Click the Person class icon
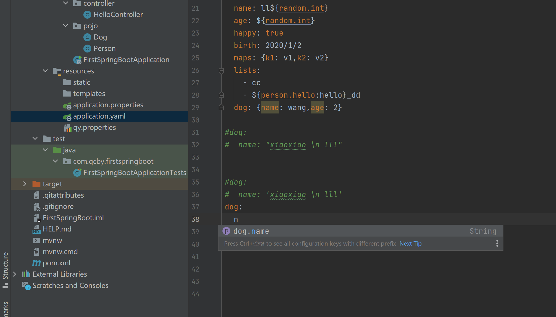 click(x=87, y=49)
